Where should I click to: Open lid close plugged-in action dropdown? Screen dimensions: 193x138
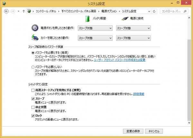[133, 38]
